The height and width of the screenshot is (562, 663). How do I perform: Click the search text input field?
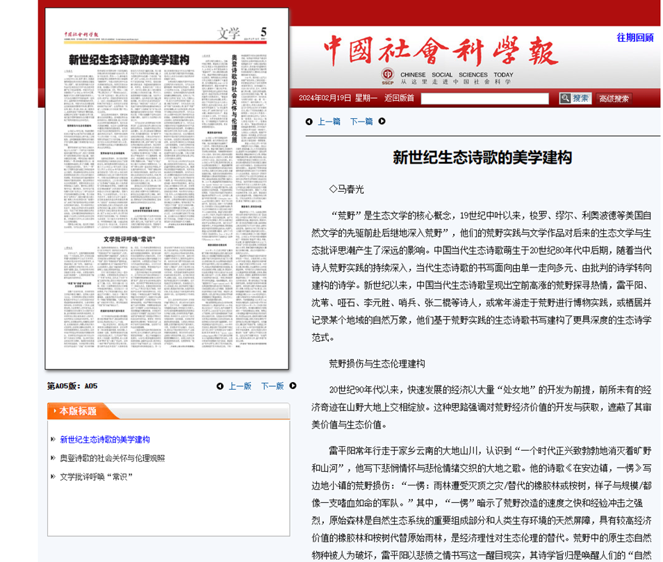484,99
